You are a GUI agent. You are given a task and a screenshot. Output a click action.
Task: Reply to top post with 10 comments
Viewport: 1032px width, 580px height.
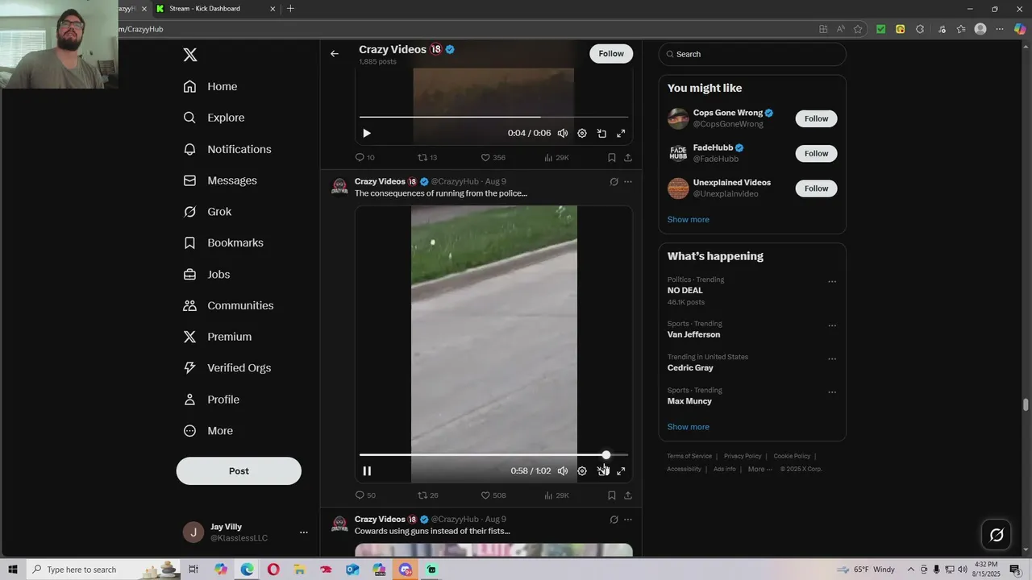(x=365, y=158)
